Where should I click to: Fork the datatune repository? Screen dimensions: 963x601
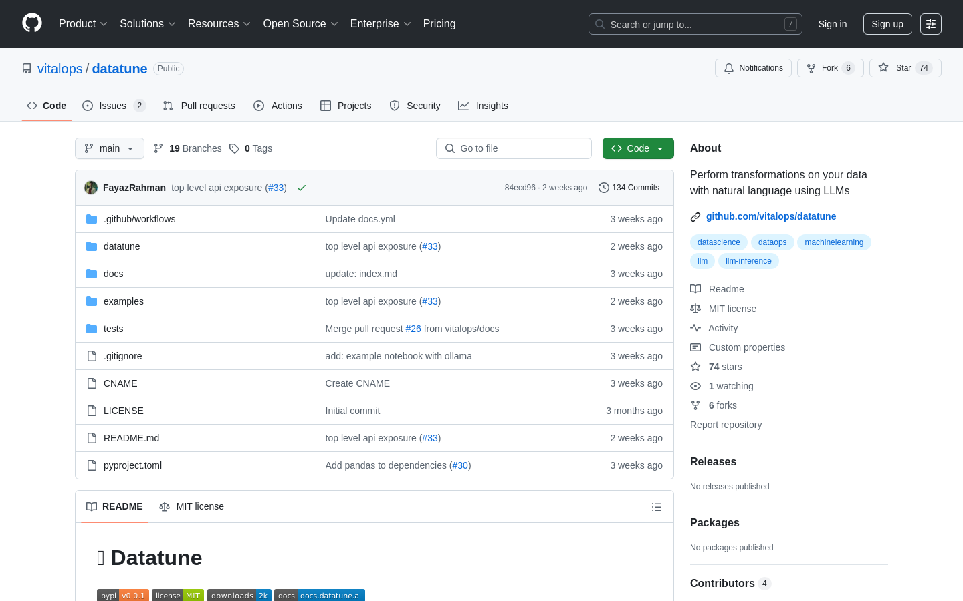pyautogui.click(x=831, y=68)
